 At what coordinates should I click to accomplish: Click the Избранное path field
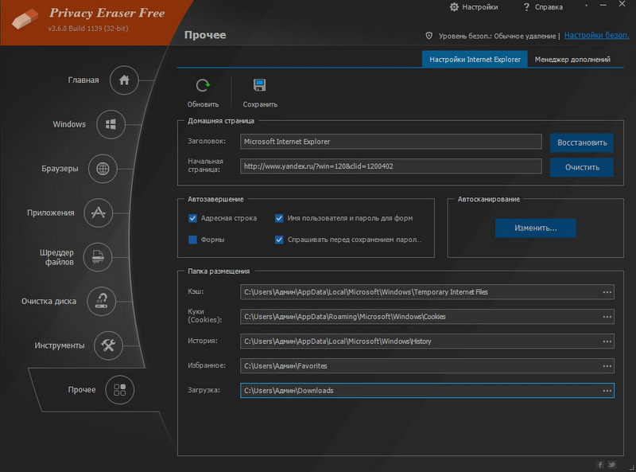427,366
